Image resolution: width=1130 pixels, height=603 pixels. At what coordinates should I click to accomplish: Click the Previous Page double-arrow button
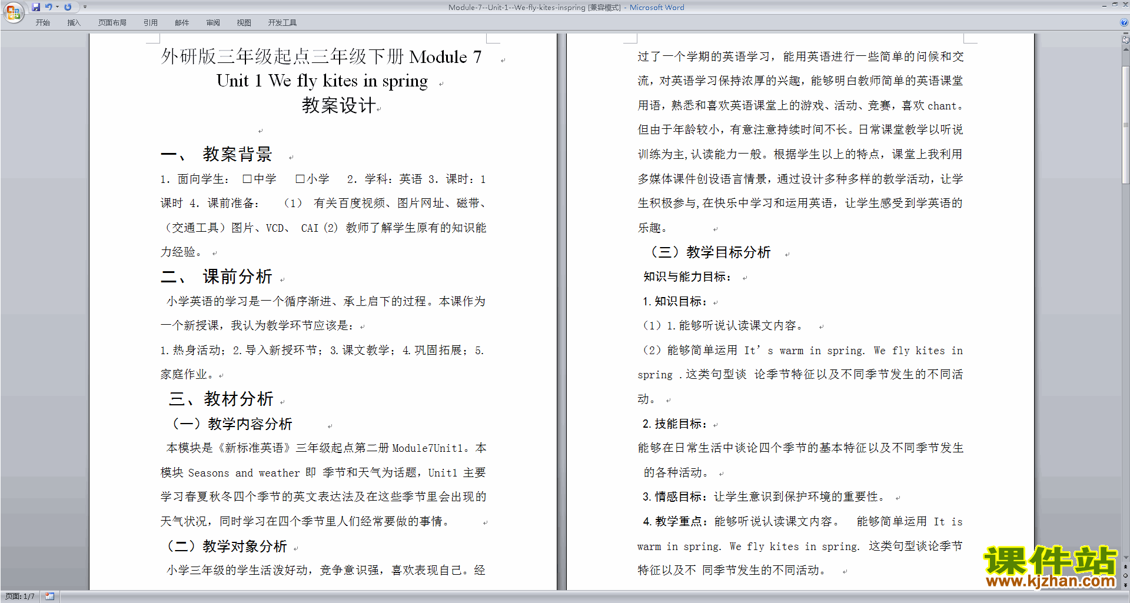tap(1126, 567)
